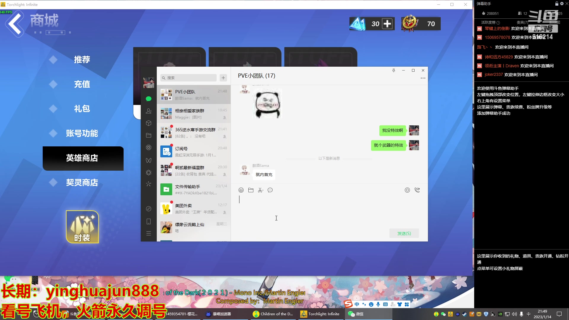Open WeChat chats tab icon
Image resolution: width=569 pixels, height=320 pixels.
(x=149, y=99)
